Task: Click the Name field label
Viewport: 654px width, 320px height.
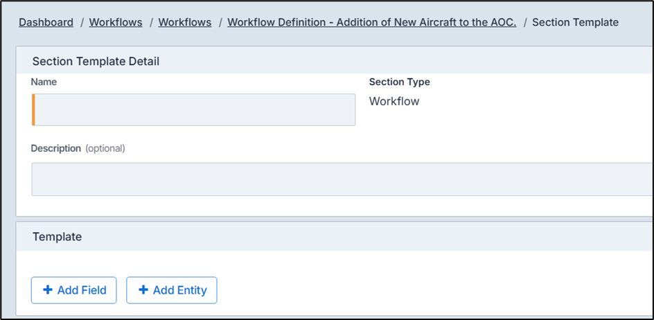Action: click(x=44, y=82)
